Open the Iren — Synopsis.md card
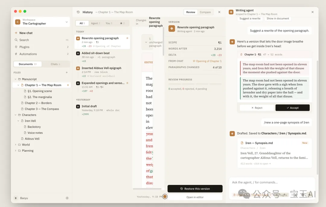The image size is (326, 207). [274, 153]
